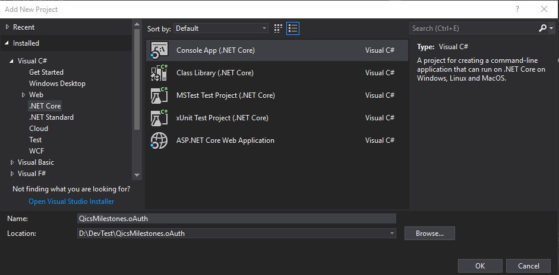Open the Help question mark button
559x275 pixels.
pyautogui.click(x=517, y=9)
